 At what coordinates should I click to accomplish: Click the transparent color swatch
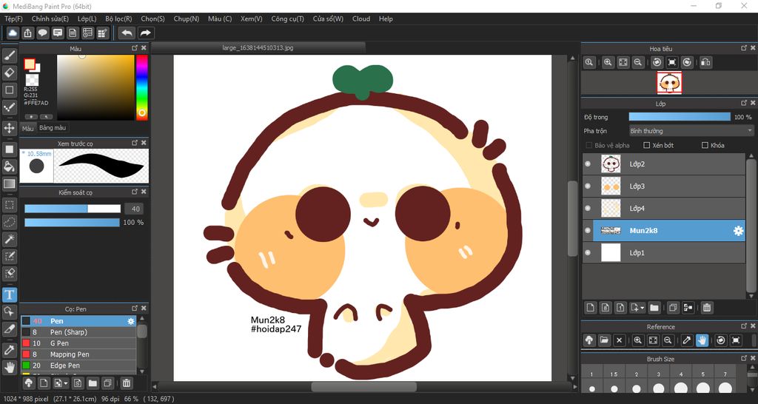(x=32, y=80)
